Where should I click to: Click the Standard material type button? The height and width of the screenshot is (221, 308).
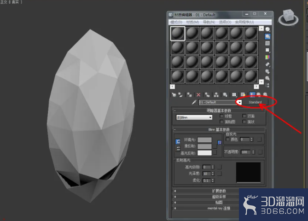pyautogui.click(x=255, y=102)
